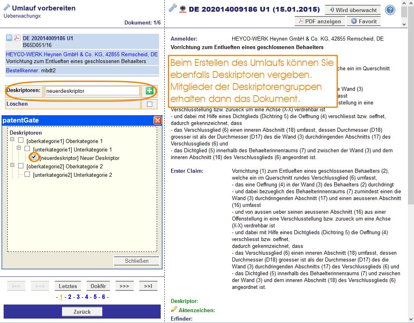Open the PDF icon in list entry

(17, 38)
